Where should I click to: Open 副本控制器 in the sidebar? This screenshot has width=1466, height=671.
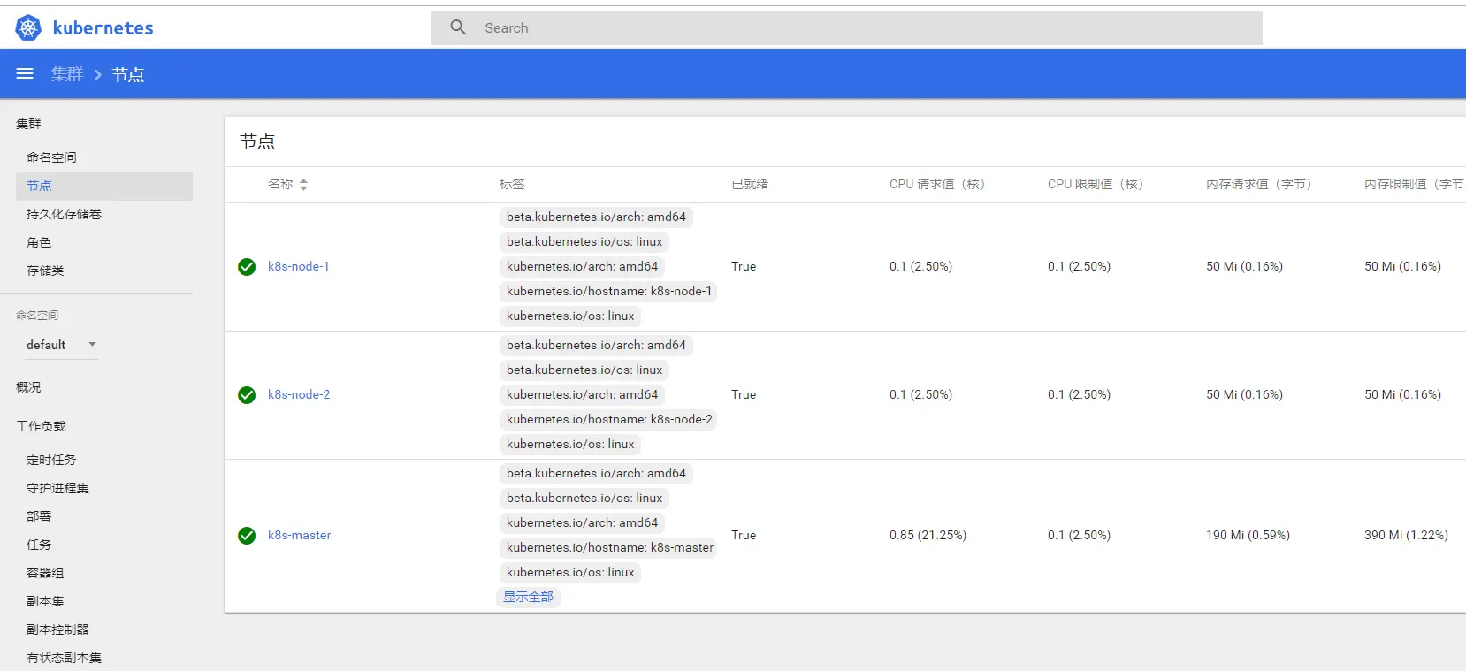(x=57, y=629)
